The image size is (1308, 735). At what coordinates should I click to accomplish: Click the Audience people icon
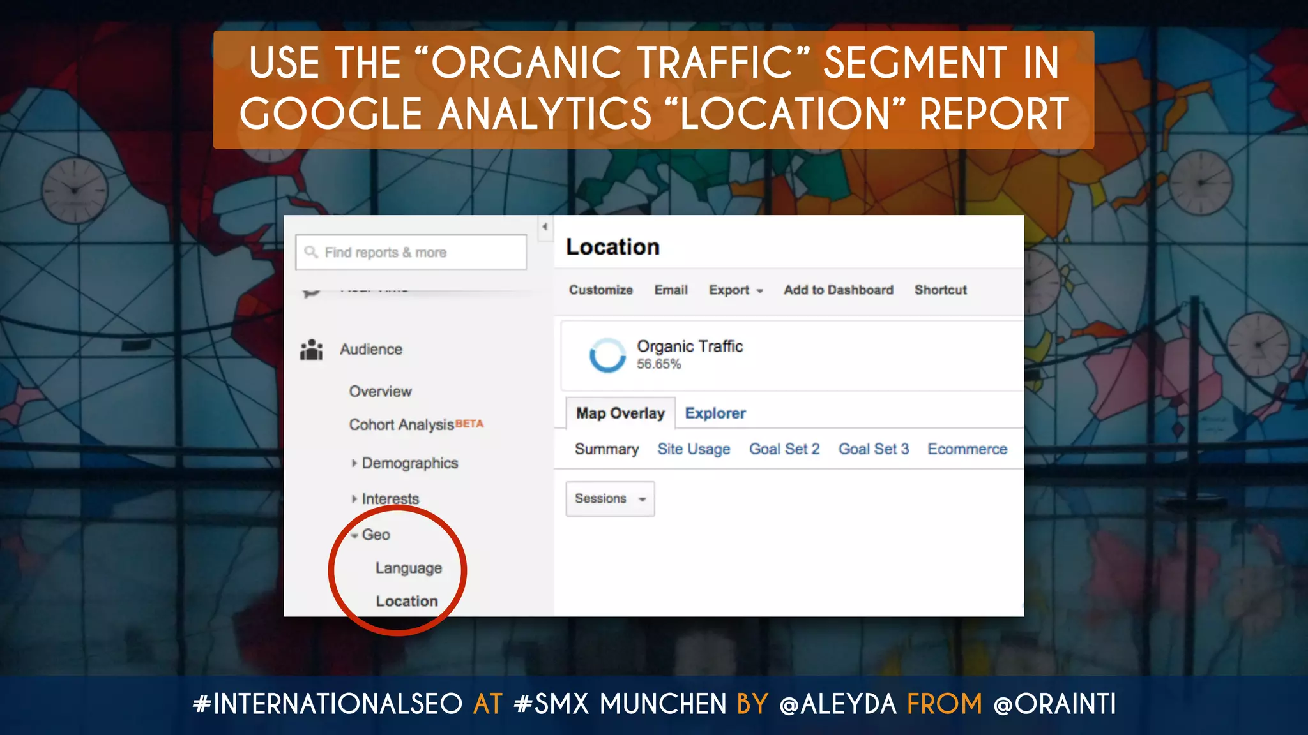coord(311,350)
